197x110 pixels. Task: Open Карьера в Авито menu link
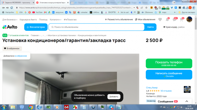click(28, 20)
